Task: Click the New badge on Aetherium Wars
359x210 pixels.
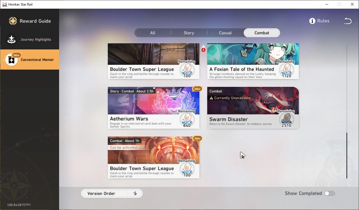Action: tap(197, 89)
